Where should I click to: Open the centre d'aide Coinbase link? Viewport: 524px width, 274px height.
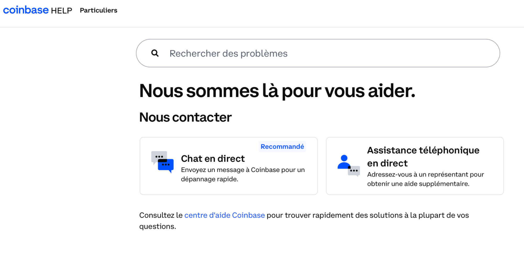click(224, 215)
